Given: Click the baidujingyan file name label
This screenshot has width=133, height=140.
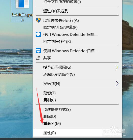Looking at the screenshot, I should [22, 17].
